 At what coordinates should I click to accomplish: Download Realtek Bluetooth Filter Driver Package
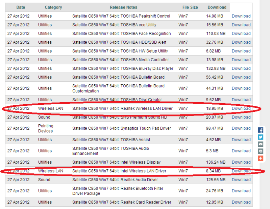coord(241,191)
